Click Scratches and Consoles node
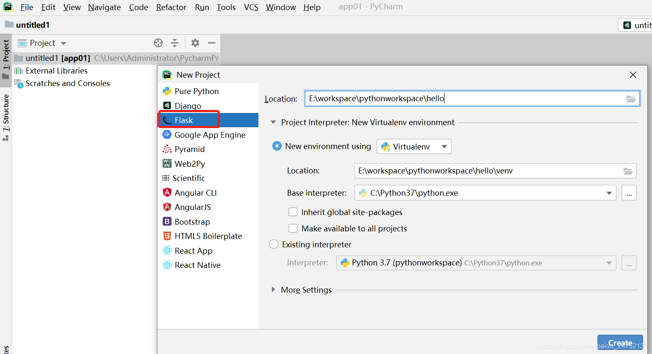This screenshot has height=354, width=652. pyautogui.click(x=67, y=83)
